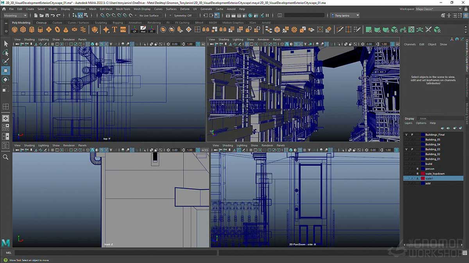This screenshot has width=469, height=263.
Task: Click the red color swatch of scale1 layer
Action: pos(423,178)
